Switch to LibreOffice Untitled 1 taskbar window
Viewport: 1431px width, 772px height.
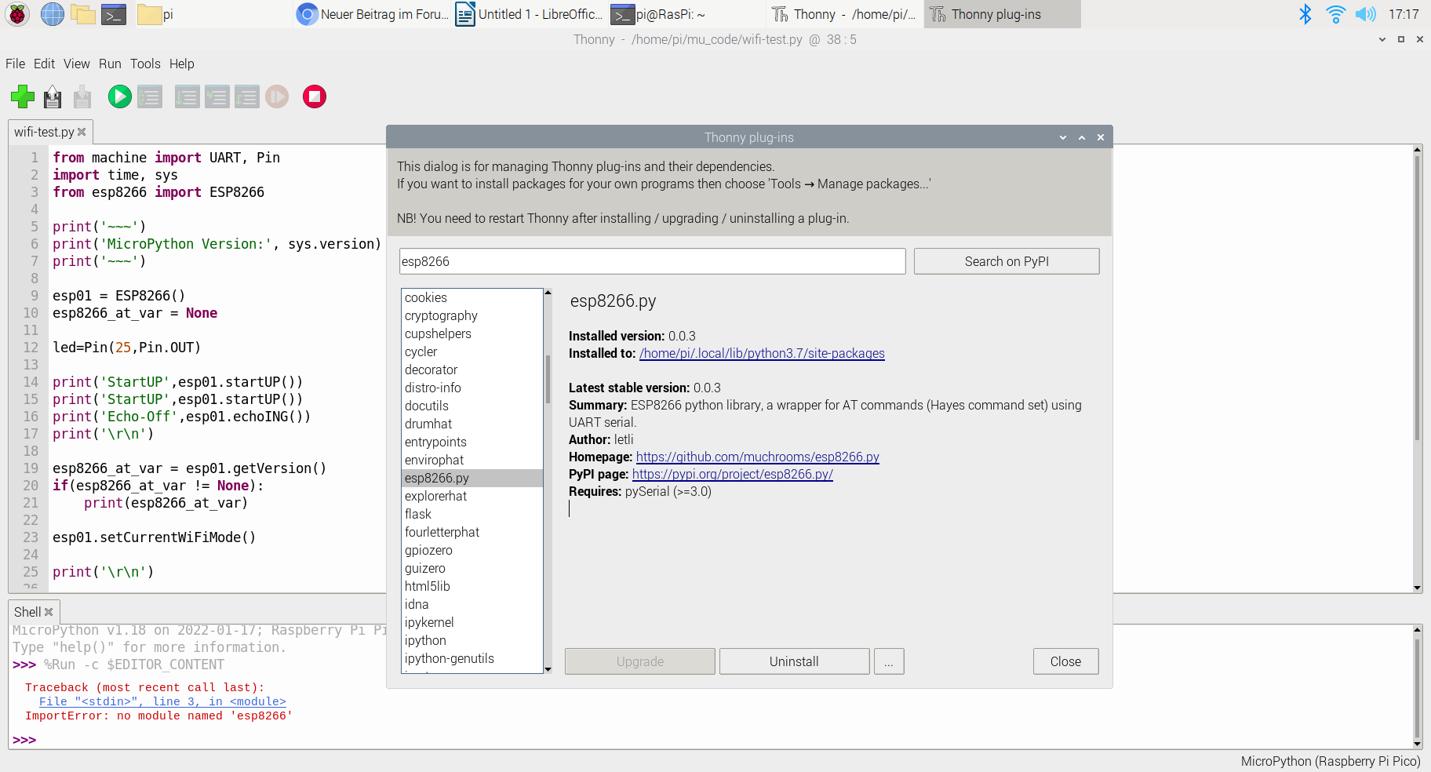(530, 14)
